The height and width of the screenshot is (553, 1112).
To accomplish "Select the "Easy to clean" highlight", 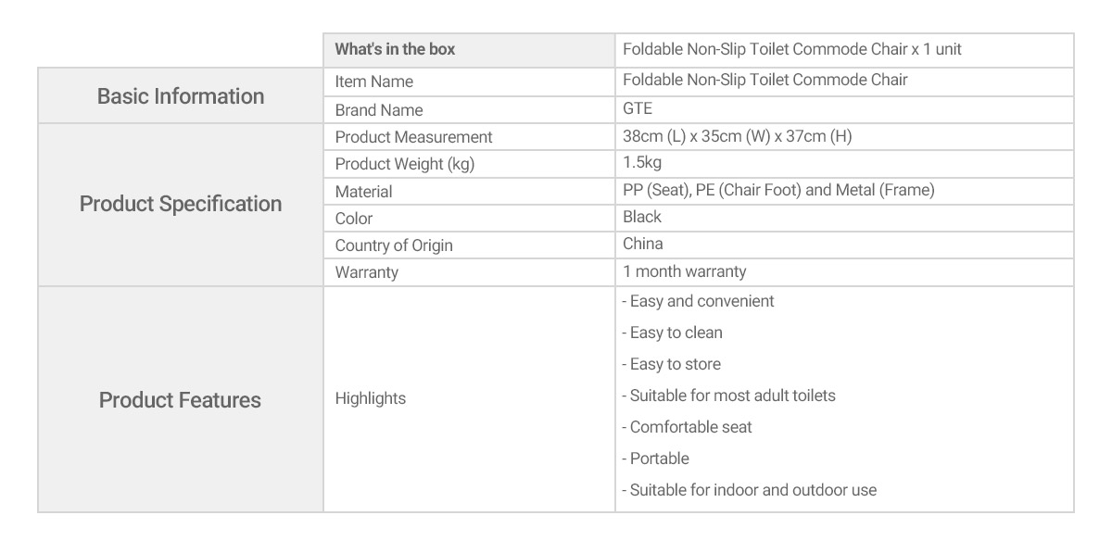I will (672, 333).
